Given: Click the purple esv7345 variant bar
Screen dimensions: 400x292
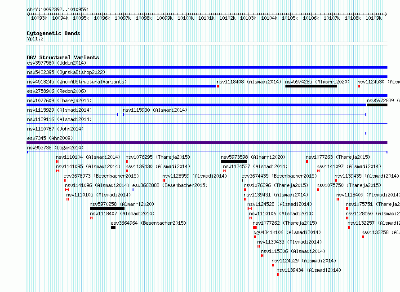Looking at the screenshot, I should [207, 143].
